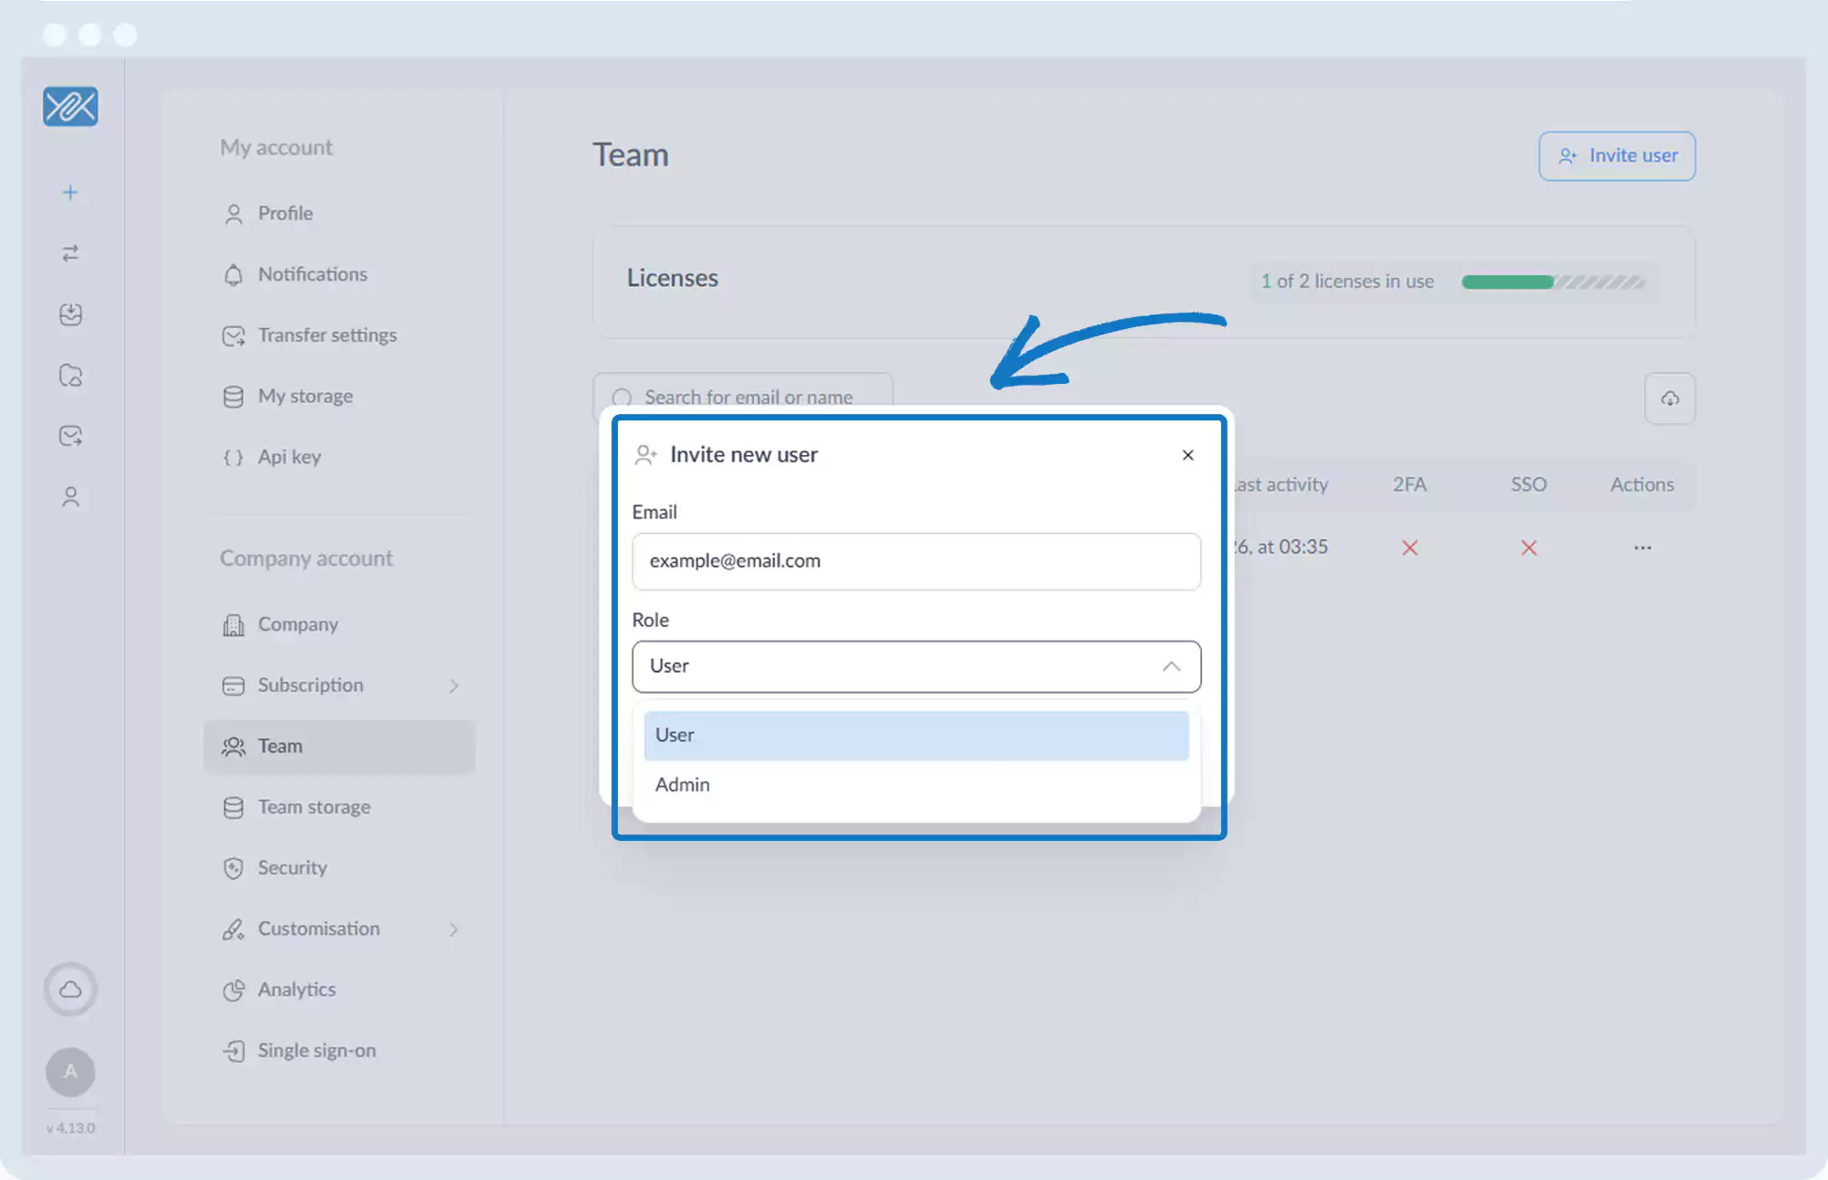Open the Single sign-on page

pyautogui.click(x=316, y=1050)
